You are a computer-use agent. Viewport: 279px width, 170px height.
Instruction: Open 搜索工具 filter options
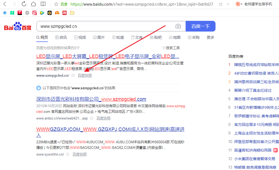point(171,48)
